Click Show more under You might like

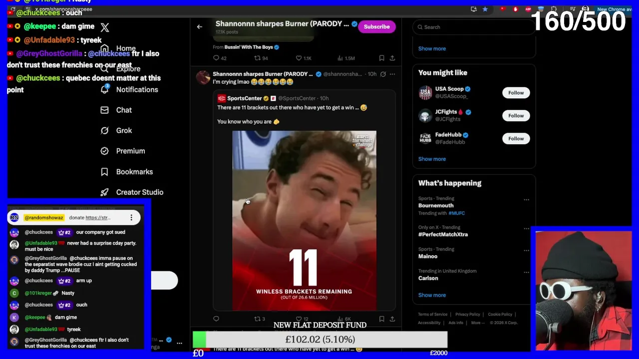432,159
